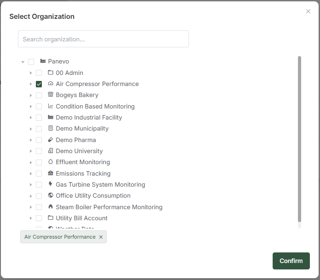Select the Panevo tree label
This screenshot has height=280, width=320.
[58, 62]
